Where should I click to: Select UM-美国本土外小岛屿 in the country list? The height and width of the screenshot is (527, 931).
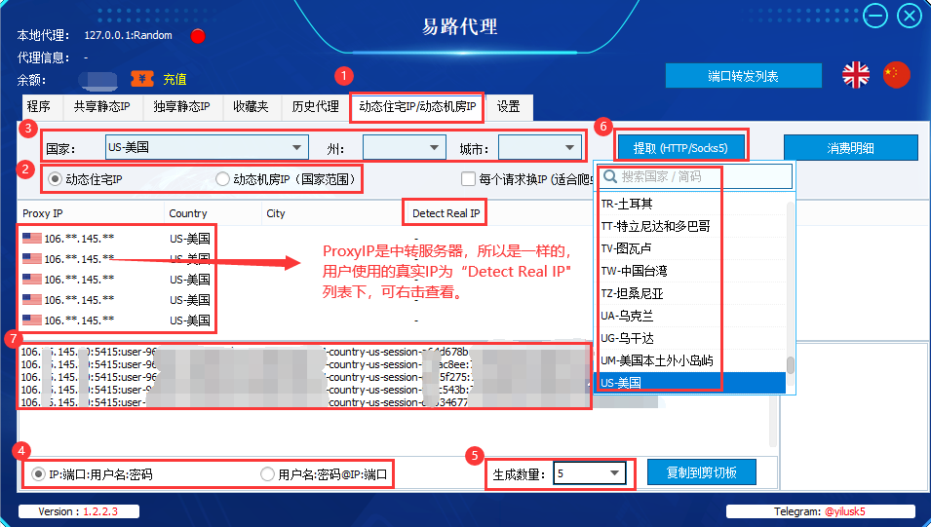690,360
